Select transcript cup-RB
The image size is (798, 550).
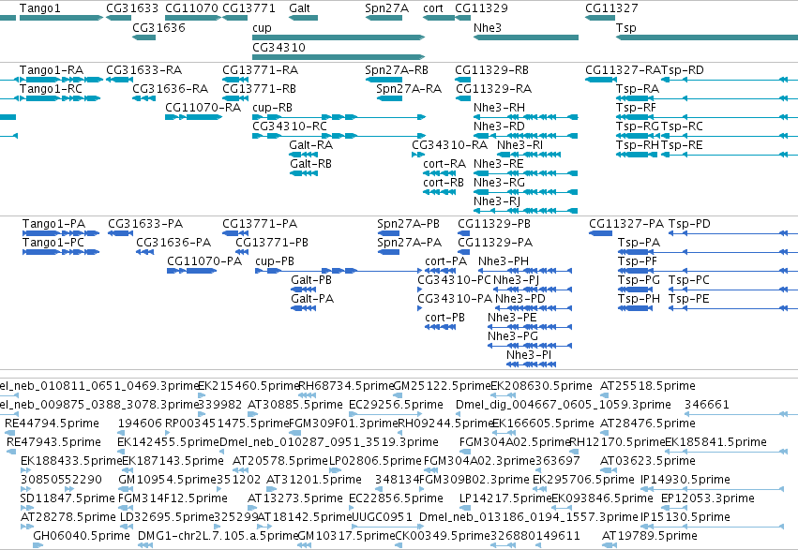[272, 108]
